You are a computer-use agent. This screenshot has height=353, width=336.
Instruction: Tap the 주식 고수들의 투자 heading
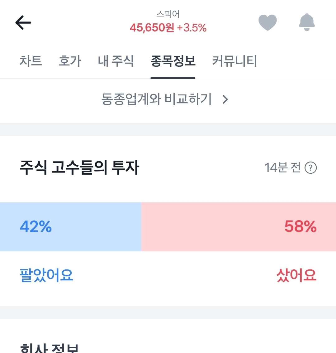click(x=79, y=168)
